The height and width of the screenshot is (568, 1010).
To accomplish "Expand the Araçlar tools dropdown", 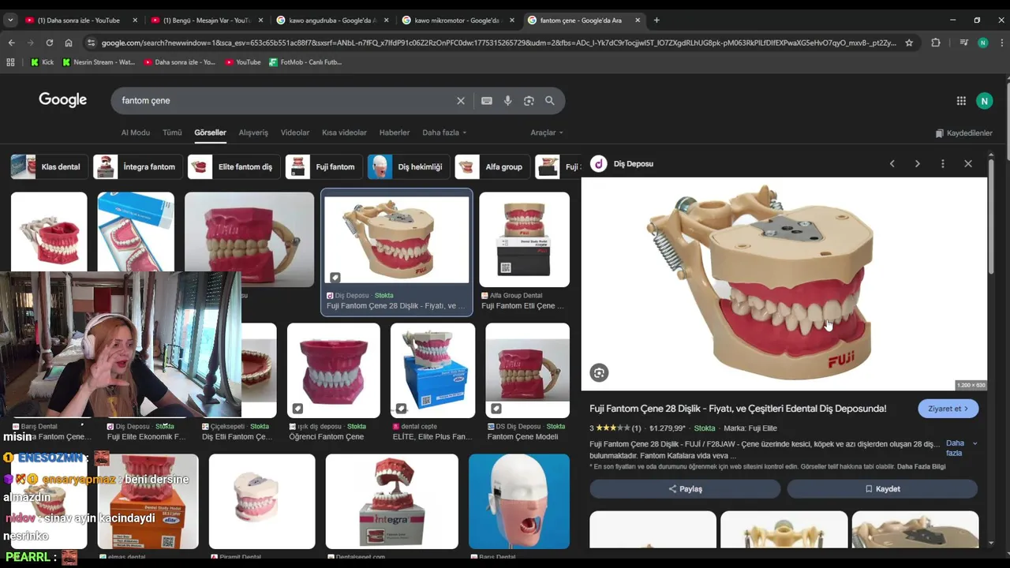I will click(546, 133).
